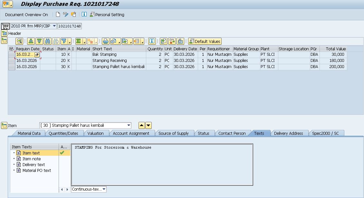Screen dimensions: 364x198
Task: Open the item selector dropdown '[ 30 ] Stamping Pallet'
Action: 129,125
